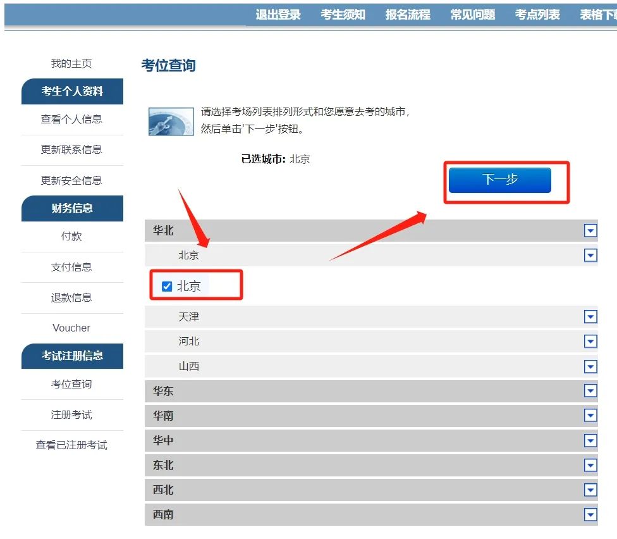
Task: Click 退出登录 to log out
Action: point(278,14)
